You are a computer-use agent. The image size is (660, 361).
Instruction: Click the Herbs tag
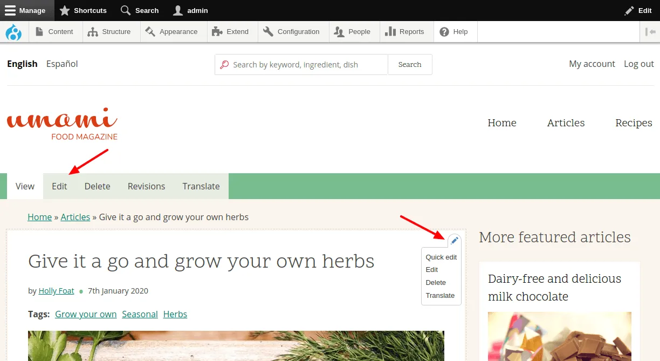coord(175,314)
